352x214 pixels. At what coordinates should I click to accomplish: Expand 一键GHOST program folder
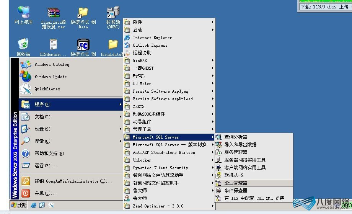click(169, 68)
